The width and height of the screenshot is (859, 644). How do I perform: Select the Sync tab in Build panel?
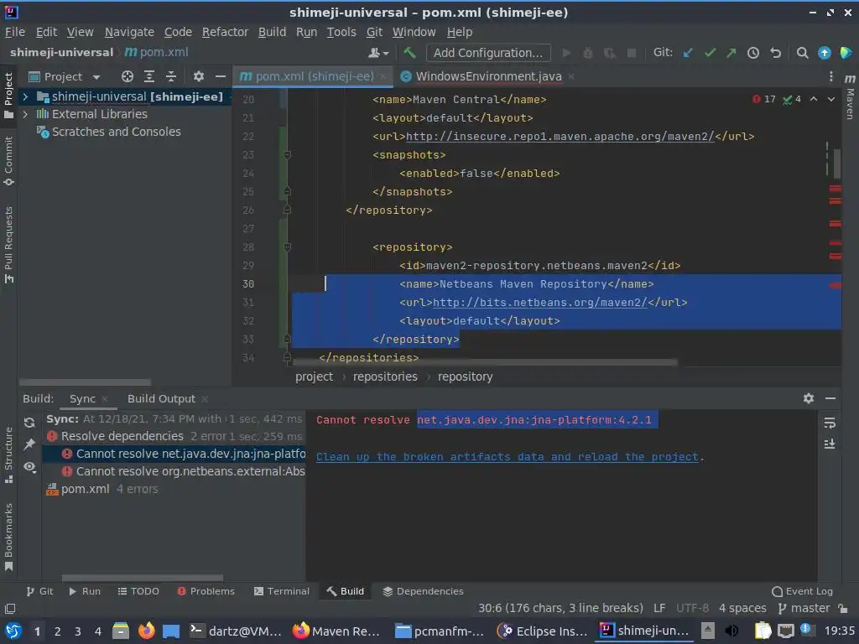pos(82,398)
